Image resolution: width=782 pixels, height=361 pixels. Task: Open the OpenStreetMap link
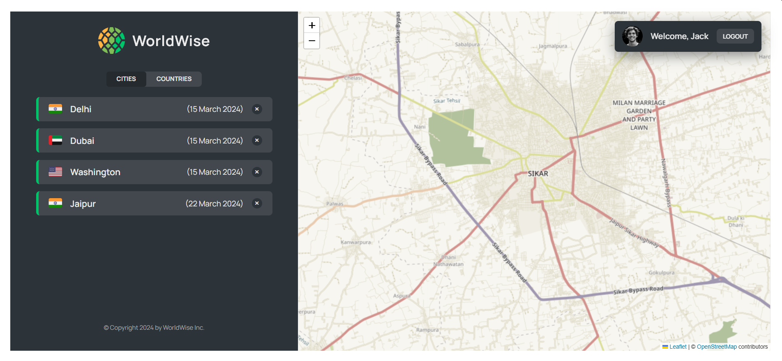tap(717, 347)
